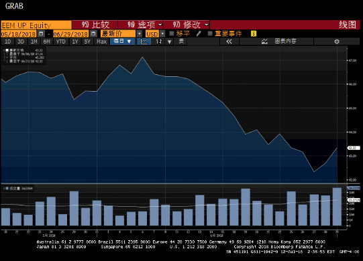Click the EEM UP Equity ticker field
Screen dimensions: 363x261
(x=36, y=25)
